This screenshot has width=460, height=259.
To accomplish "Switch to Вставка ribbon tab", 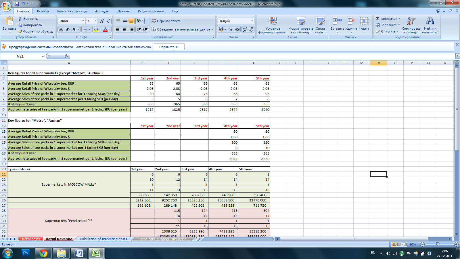I will [x=43, y=11].
